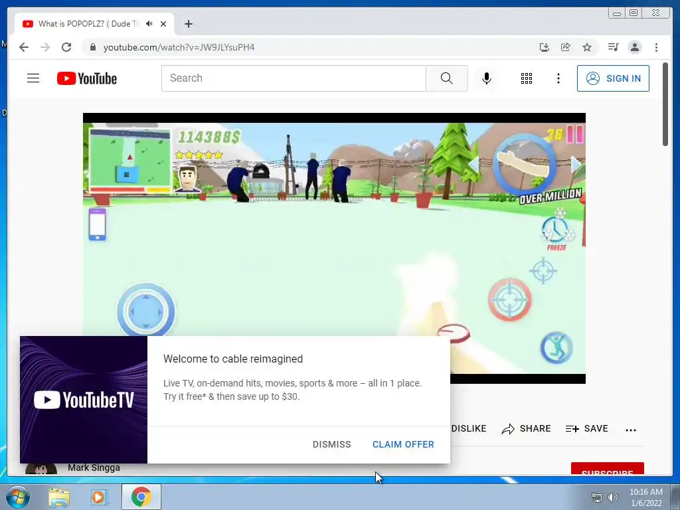Viewport: 680px width, 510px height.
Task: Click the page vertical scrollbar thumb
Action: tap(665, 104)
